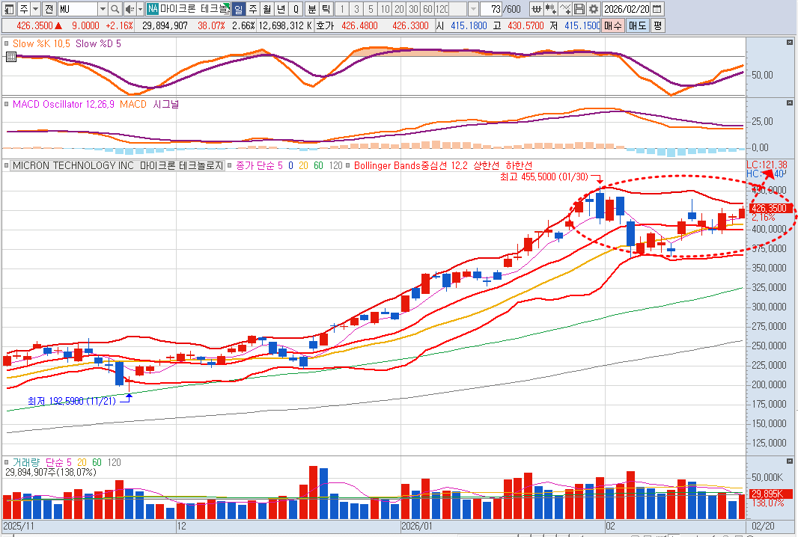This screenshot has height=537, width=798.
Task: Click the magnifier stock search icon
Action: point(115,9)
